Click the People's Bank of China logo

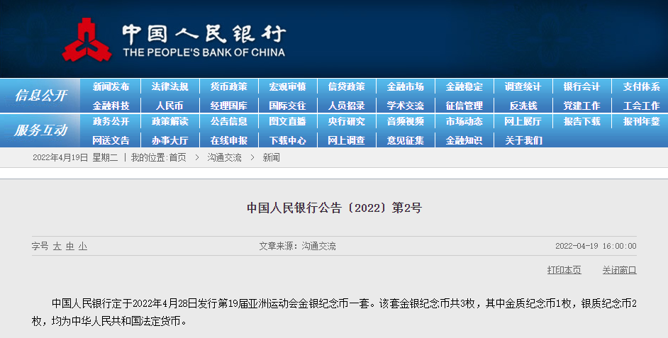point(174,39)
